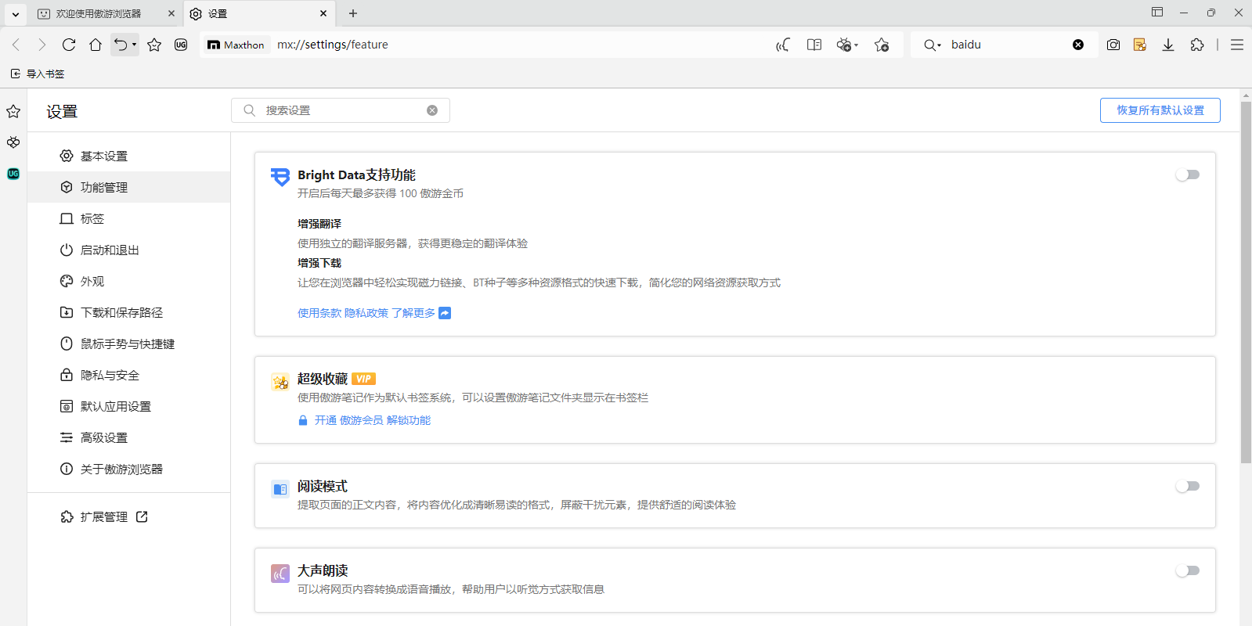Go to the home page icon
Viewport: 1252px width, 626px height.
pyautogui.click(x=96, y=45)
